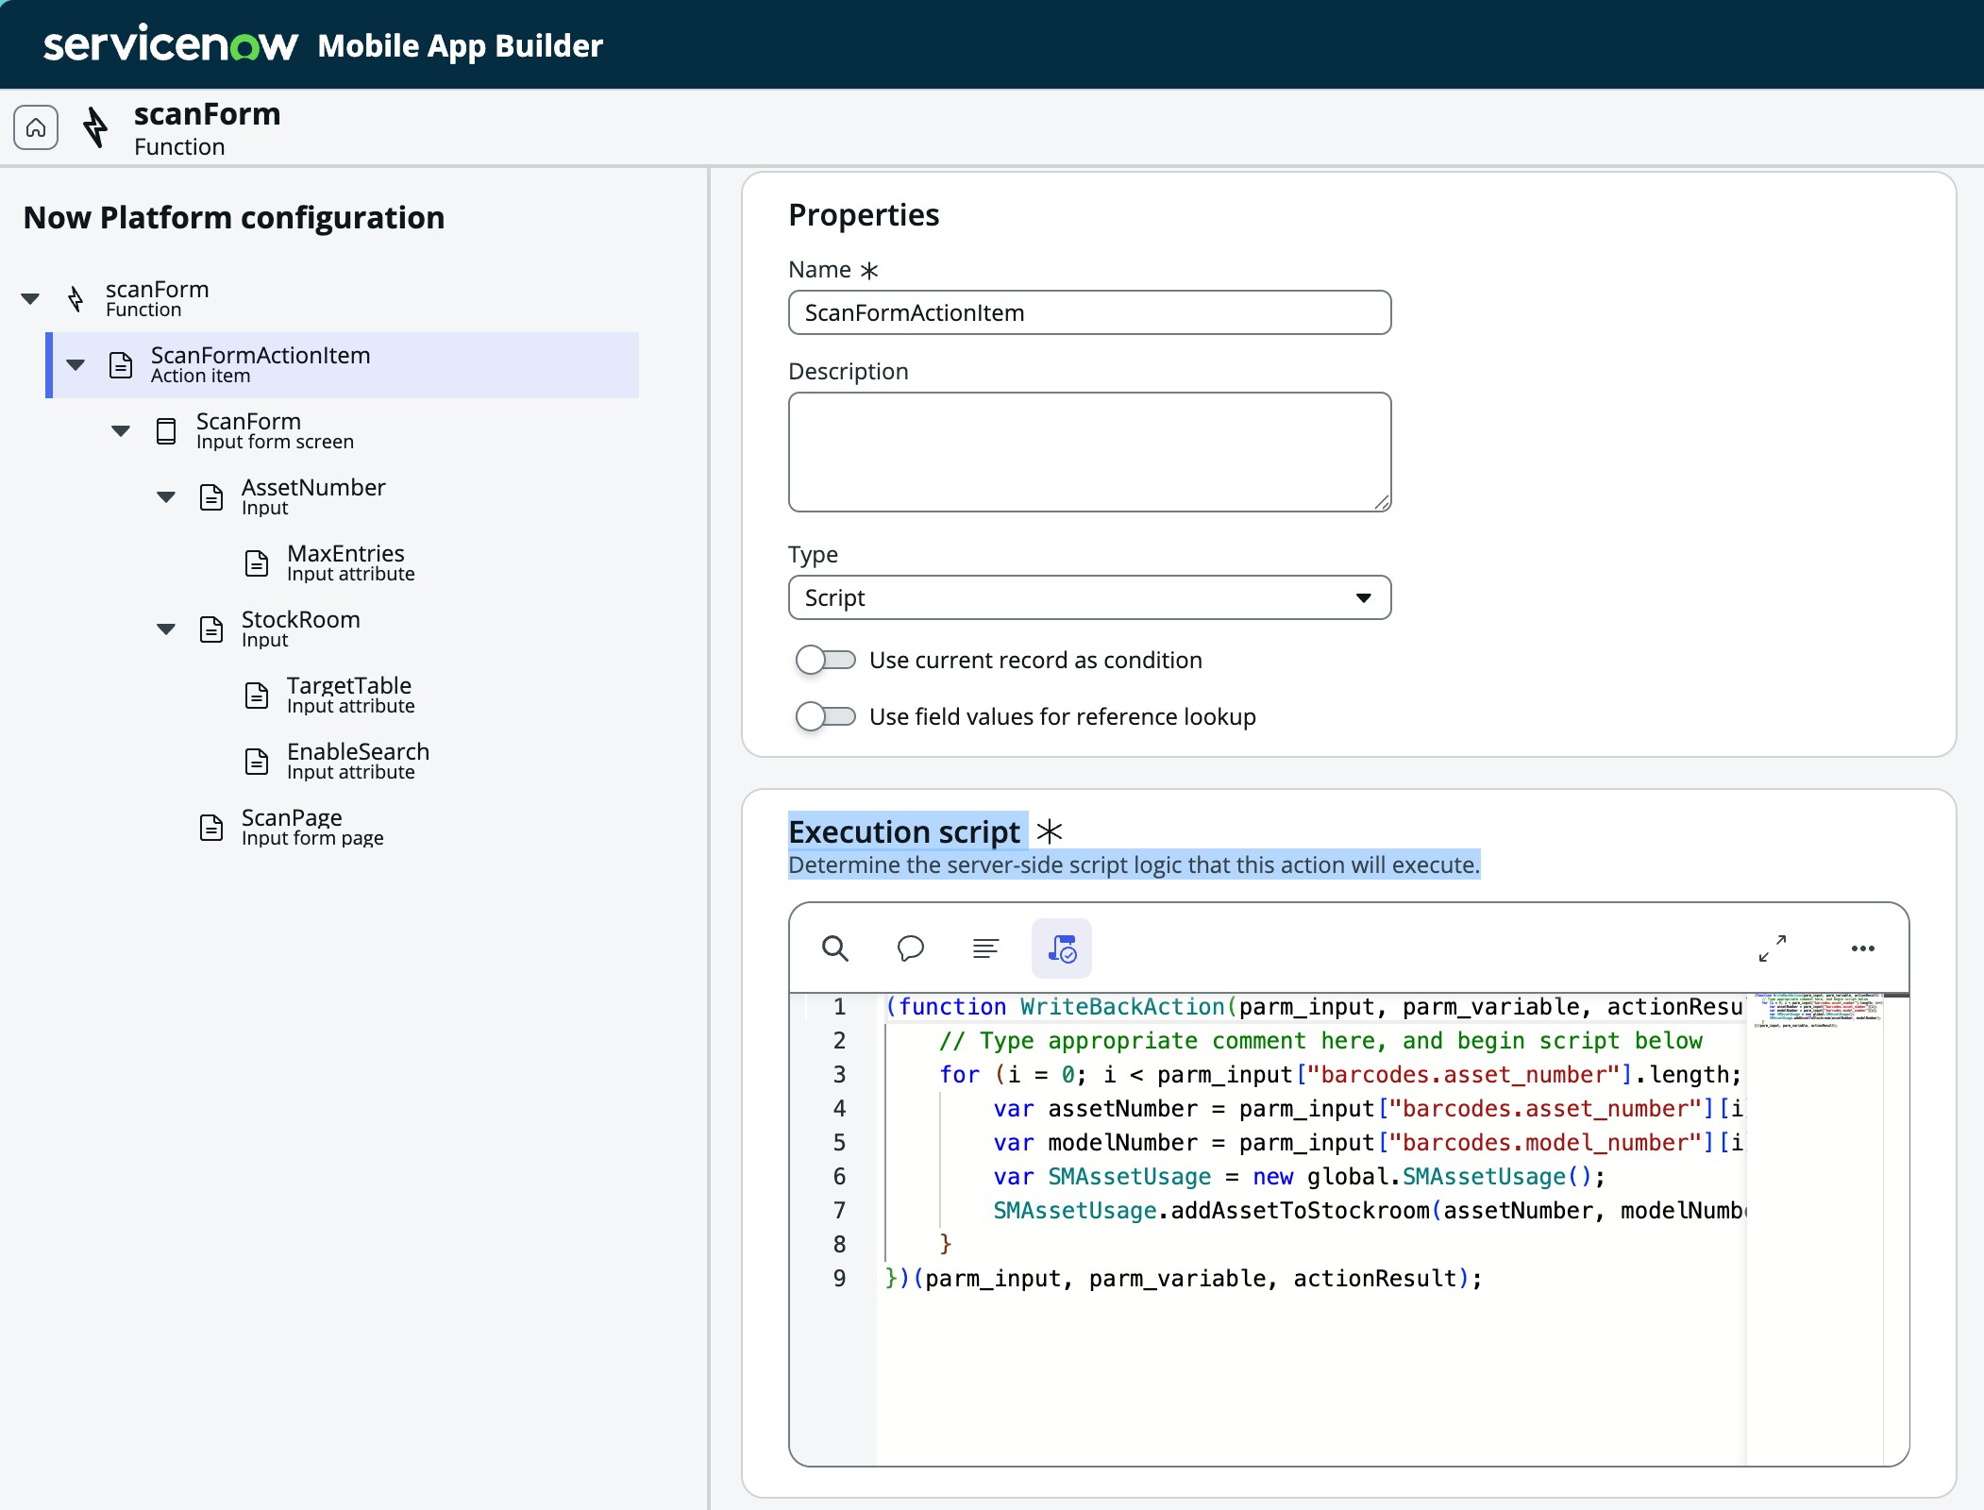Click the Now Platform configuration heading
Viewport: 1984px width, 1510px height.
pos(234,218)
